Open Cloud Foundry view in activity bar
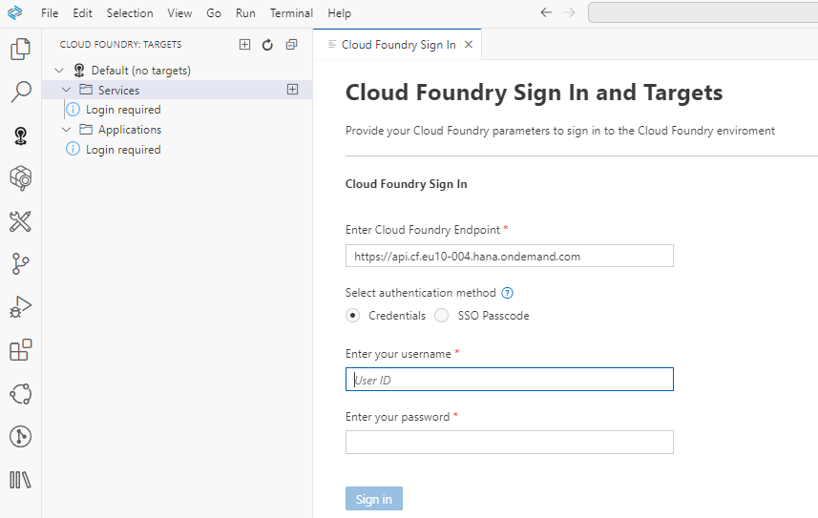818x518 pixels. pos(20,136)
